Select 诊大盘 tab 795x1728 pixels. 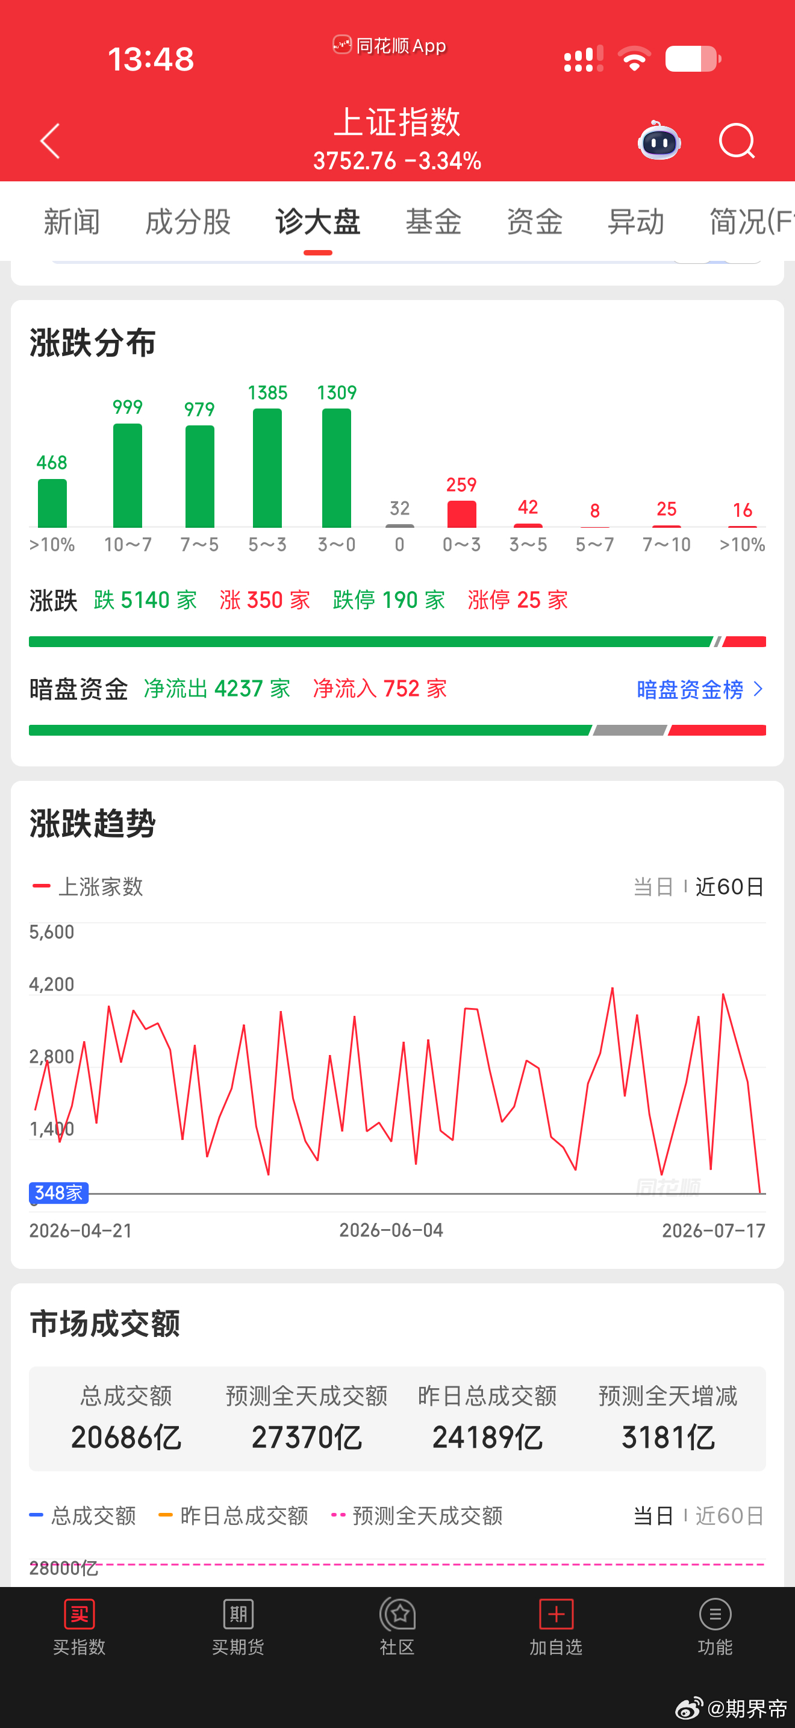tap(318, 221)
